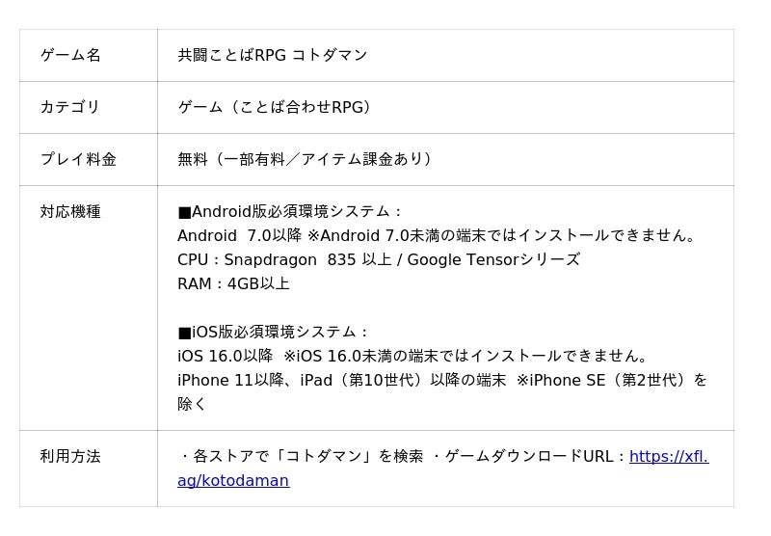This screenshot has height=536, width=771.
Task: Click the ag/kotodaman wrapped link portion
Action: pos(233,480)
